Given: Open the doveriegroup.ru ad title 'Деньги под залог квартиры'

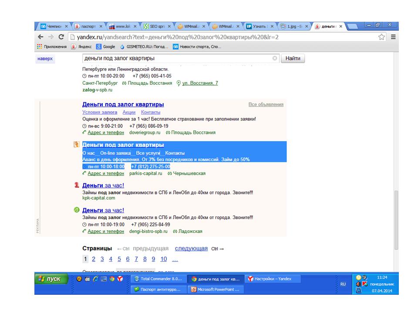Looking at the screenshot, I should 123,104.
